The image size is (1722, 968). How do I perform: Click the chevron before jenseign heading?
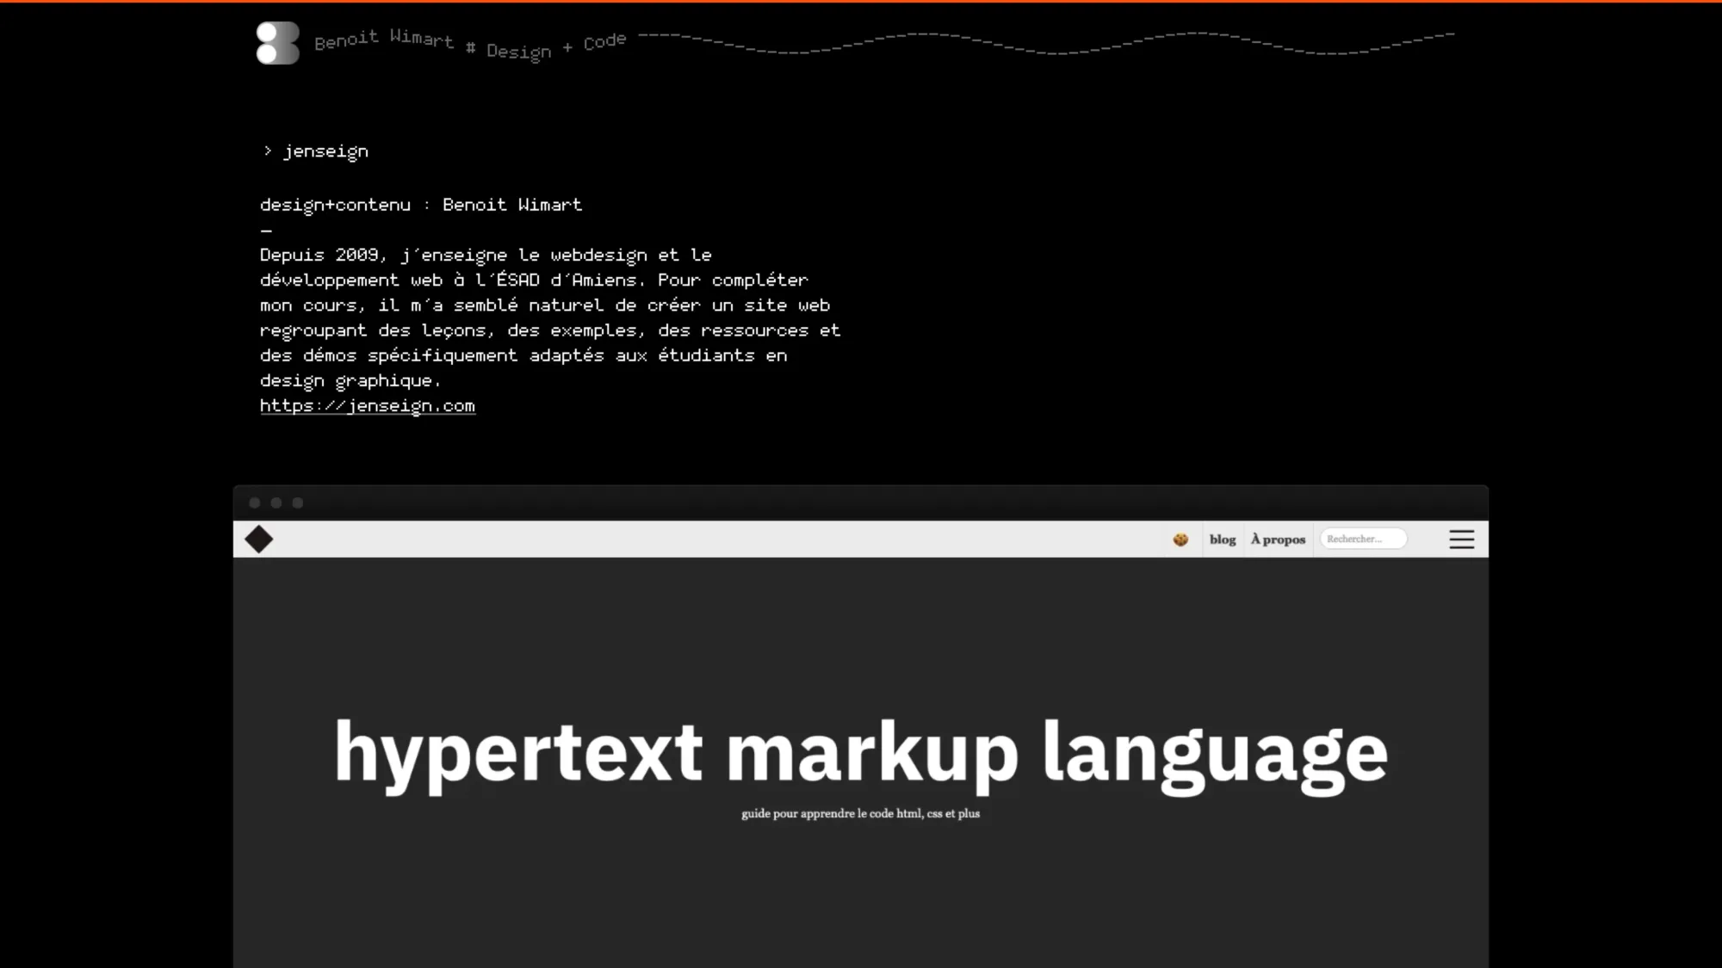268,151
